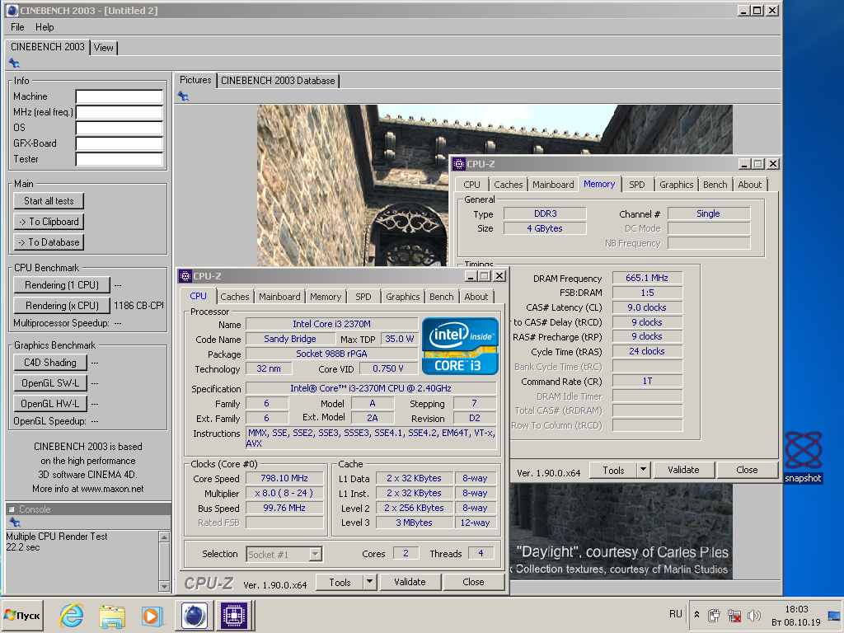Click the OS input field
Image resolution: width=844 pixels, height=633 pixels.
[119, 128]
